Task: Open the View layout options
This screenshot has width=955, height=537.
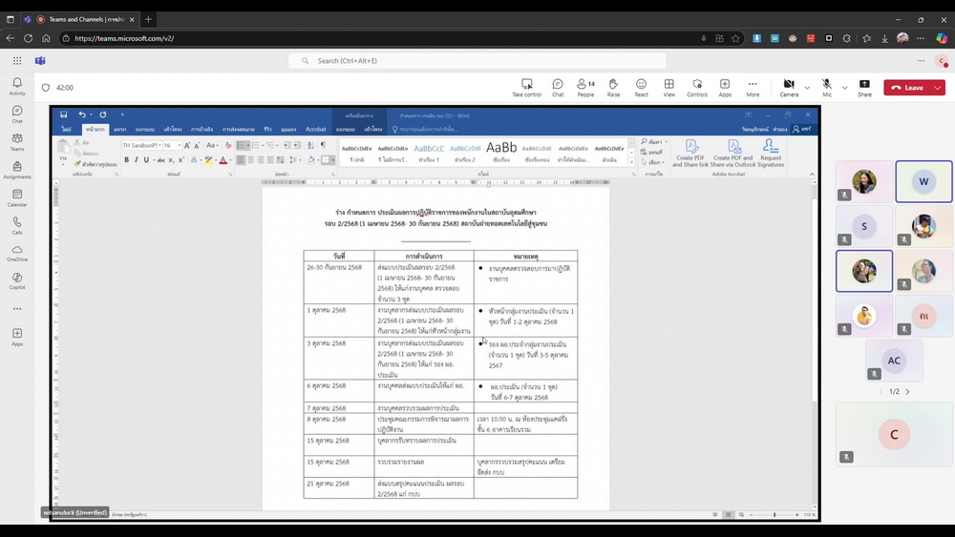Action: (x=668, y=88)
